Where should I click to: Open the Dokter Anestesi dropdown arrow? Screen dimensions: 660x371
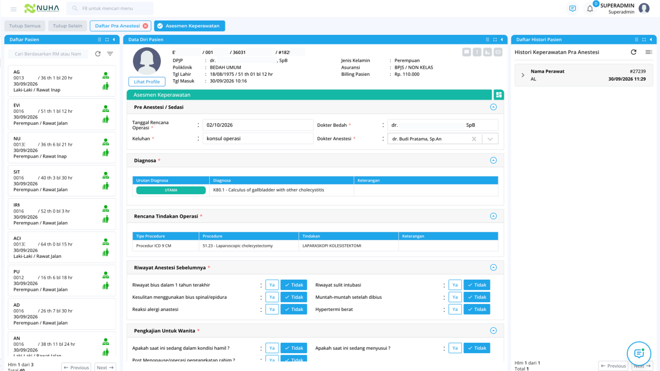[490, 139]
